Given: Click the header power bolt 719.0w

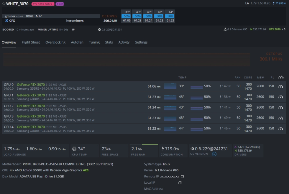Looking at the screenshot, I should (279, 3).
